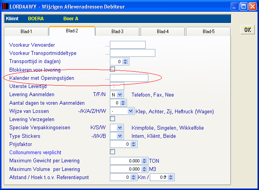Click the Boer A client name
The width and height of the screenshot is (259, 190).
pyautogui.click(x=71, y=19)
